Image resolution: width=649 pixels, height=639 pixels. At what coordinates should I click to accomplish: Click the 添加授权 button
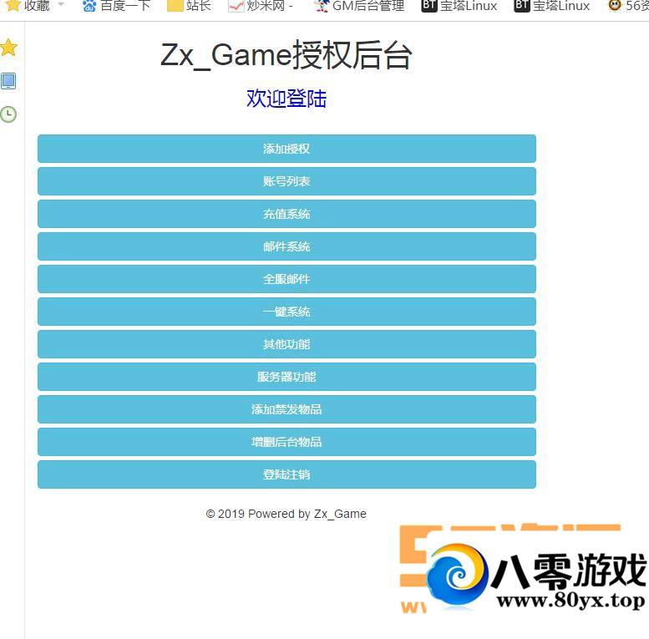[286, 149]
